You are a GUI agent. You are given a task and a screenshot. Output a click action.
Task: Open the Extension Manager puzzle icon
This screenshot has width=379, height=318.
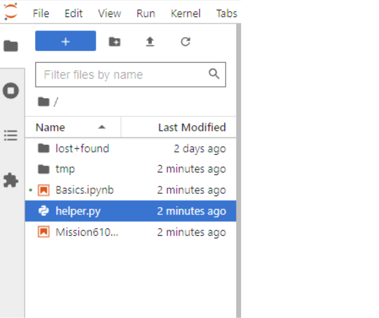pos(11,180)
